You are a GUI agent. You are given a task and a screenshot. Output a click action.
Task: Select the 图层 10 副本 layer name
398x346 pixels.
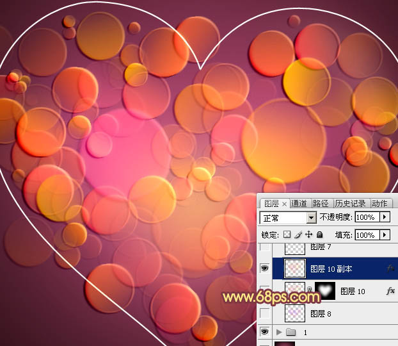[x=331, y=268]
